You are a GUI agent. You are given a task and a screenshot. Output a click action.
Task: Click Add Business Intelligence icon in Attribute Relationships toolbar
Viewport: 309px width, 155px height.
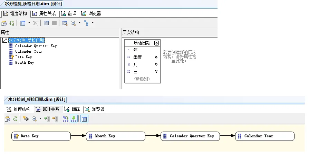point(8,119)
